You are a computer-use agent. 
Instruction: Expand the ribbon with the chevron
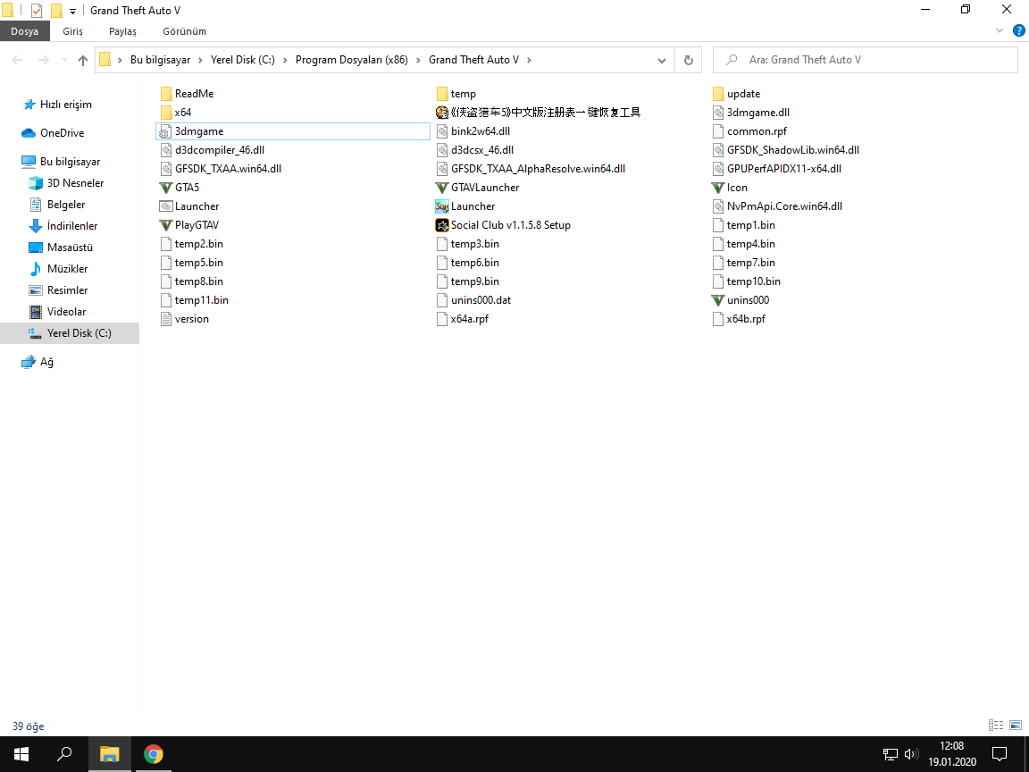(1000, 31)
